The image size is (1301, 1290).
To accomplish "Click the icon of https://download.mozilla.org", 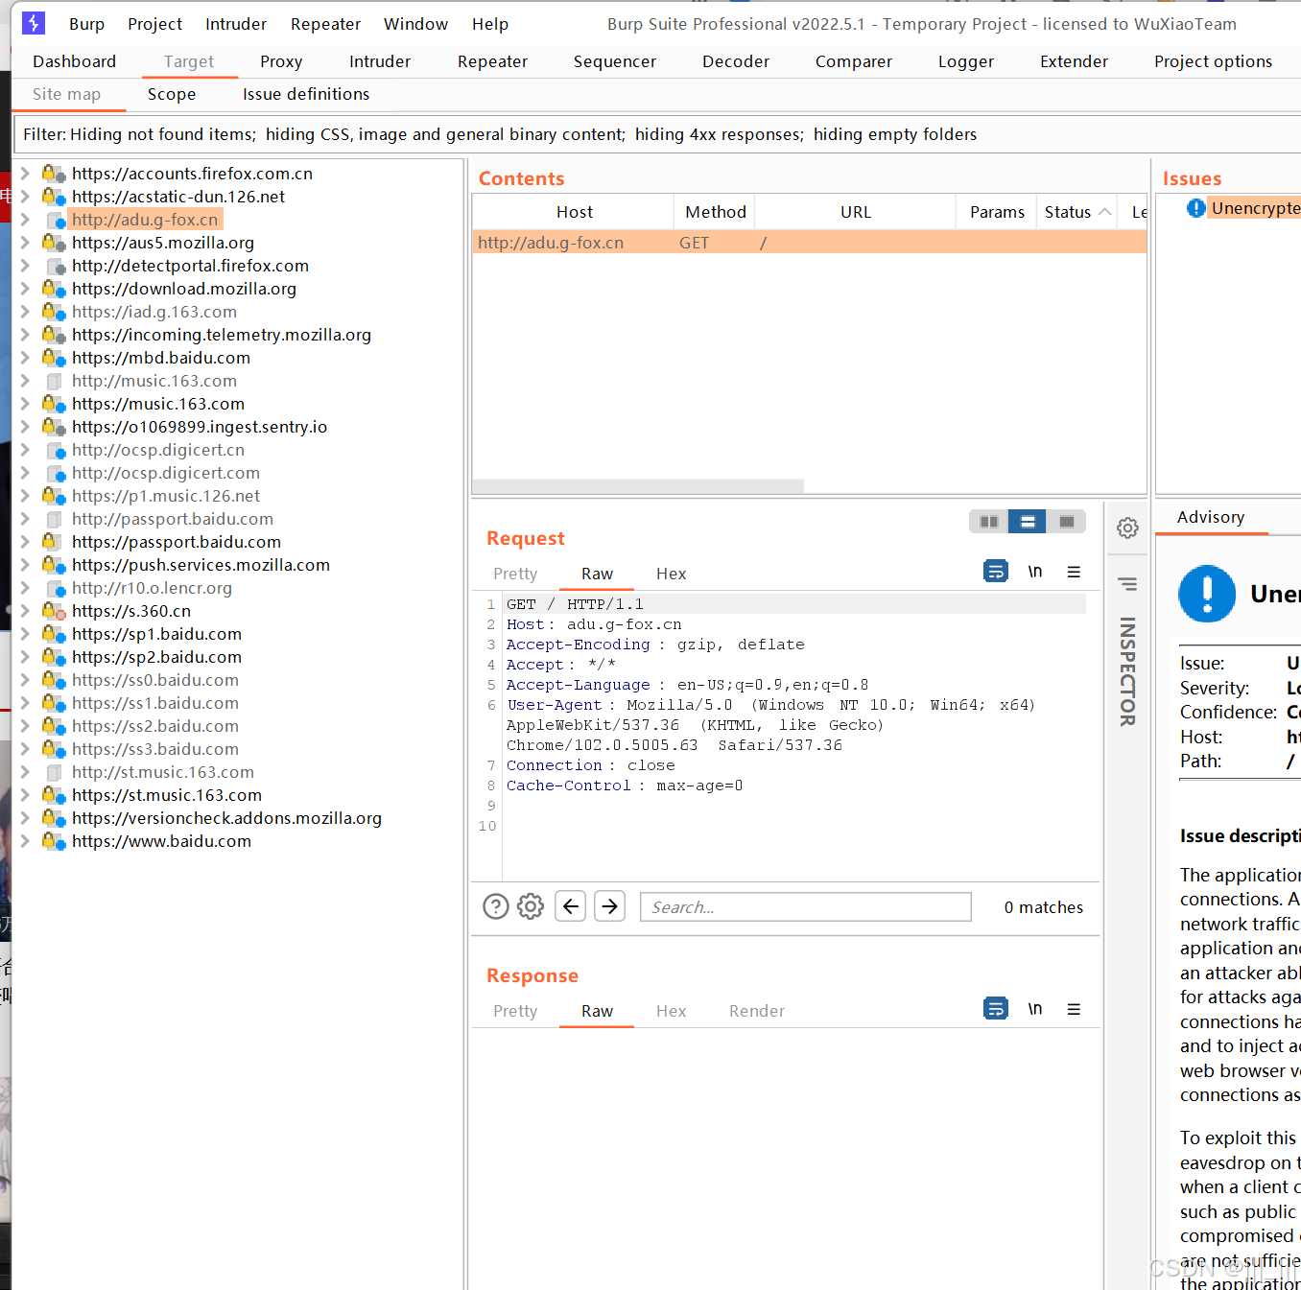I will click(x=54, y=289).
